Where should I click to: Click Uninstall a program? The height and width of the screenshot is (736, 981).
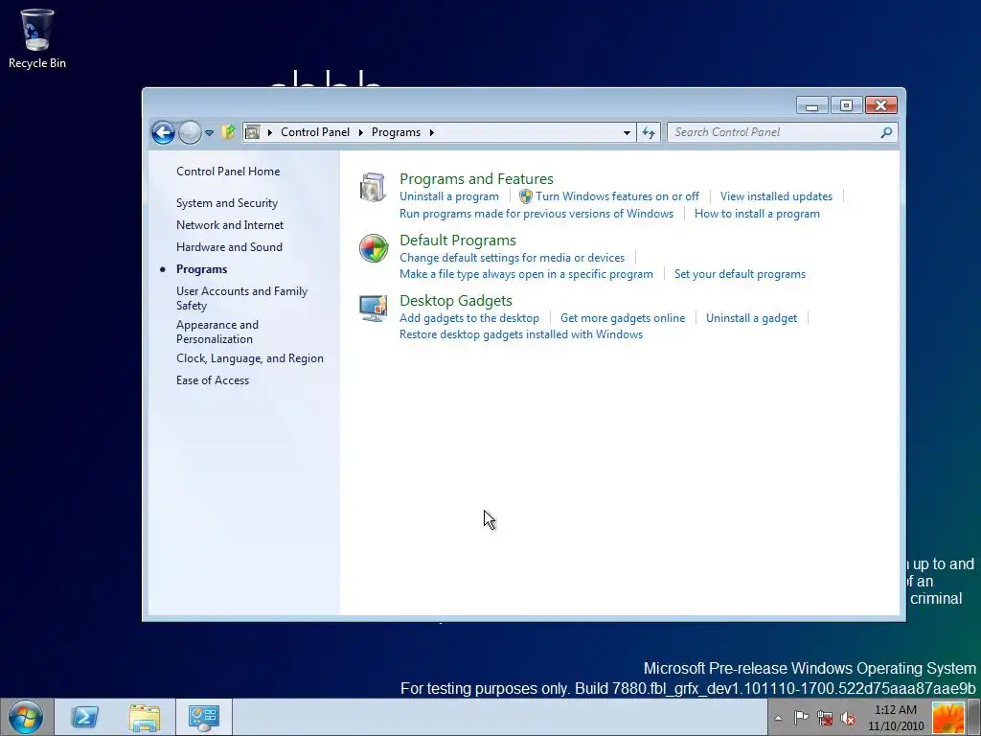click(449, 196)
